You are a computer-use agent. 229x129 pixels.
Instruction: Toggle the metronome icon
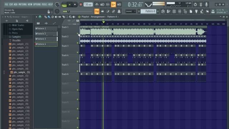(97, 5)
